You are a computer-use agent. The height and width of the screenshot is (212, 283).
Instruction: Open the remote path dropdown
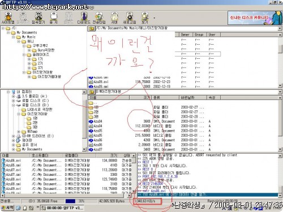click(280, 28)
